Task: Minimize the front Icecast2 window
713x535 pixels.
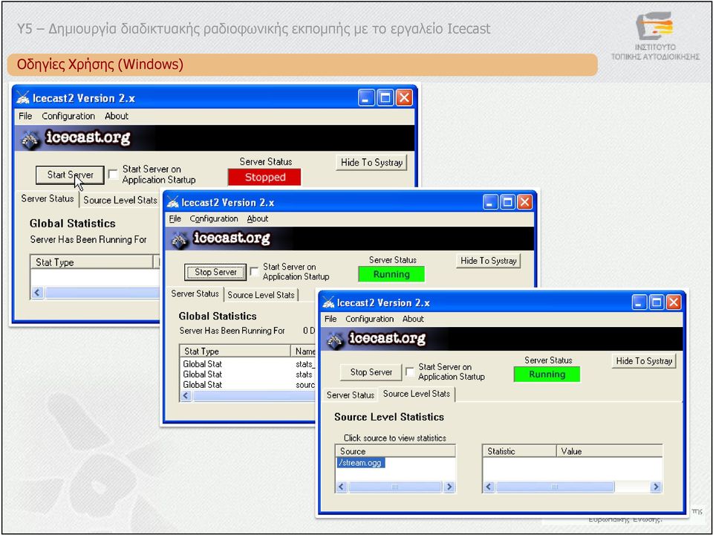Action: pyautogui.click(x=639, y=302)
